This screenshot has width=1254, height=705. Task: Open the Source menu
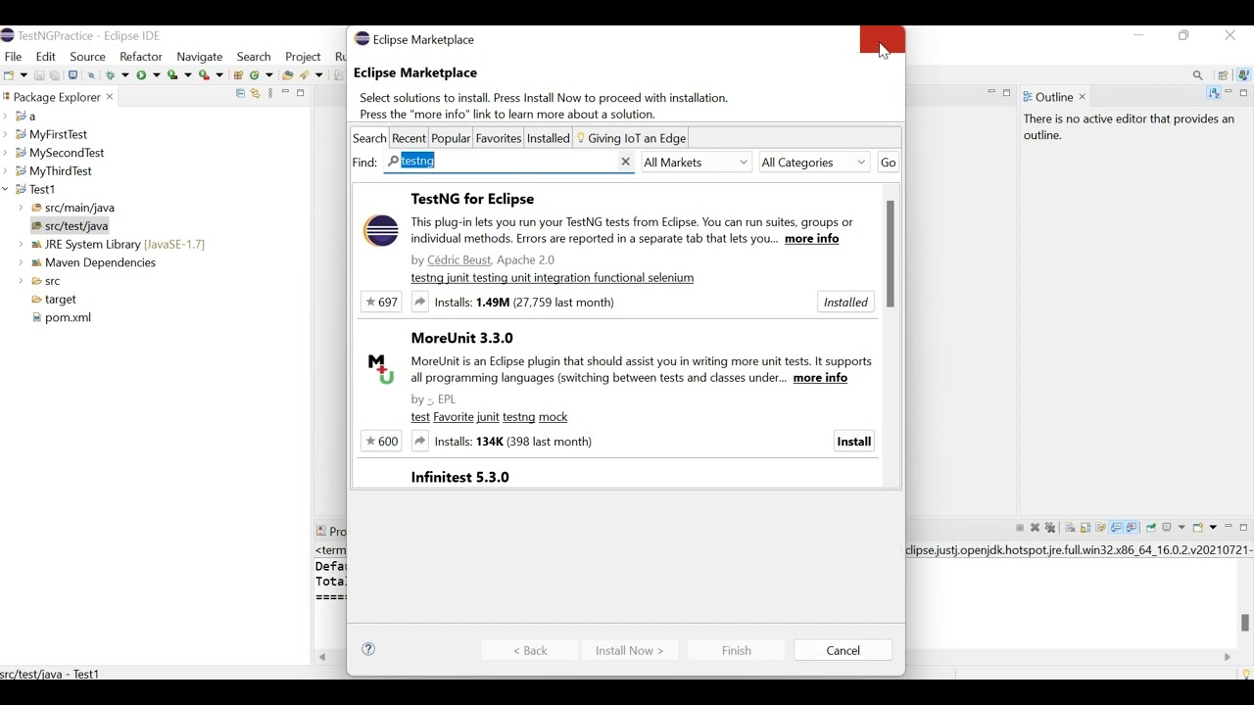coord(87,57)
